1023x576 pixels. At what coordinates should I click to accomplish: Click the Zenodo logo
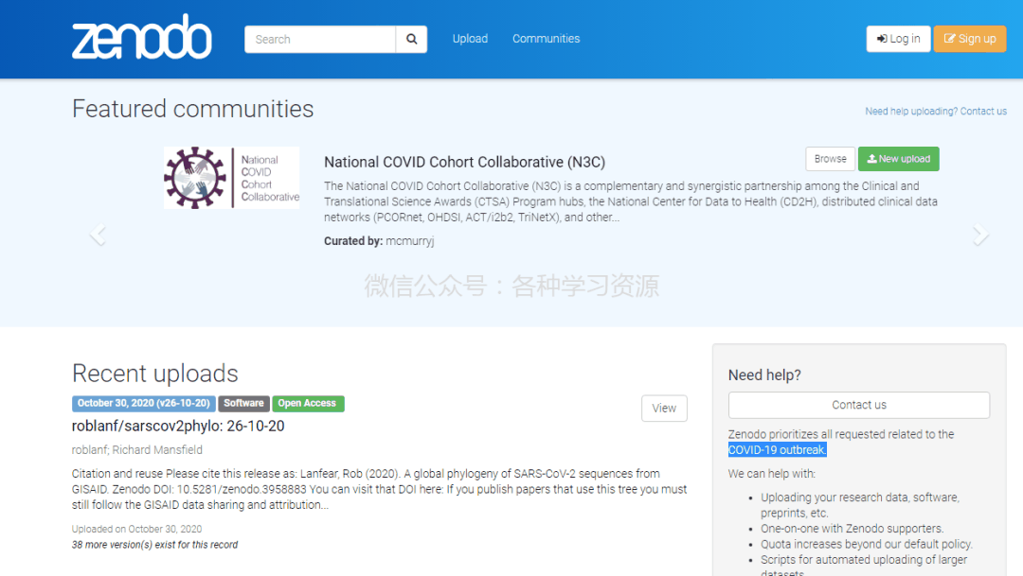tap(142, 38)
